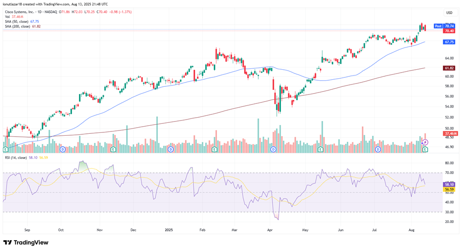The image size is (462, 251).
Task: Click the Vol indicator legend
Action: [x=9, y=16]
